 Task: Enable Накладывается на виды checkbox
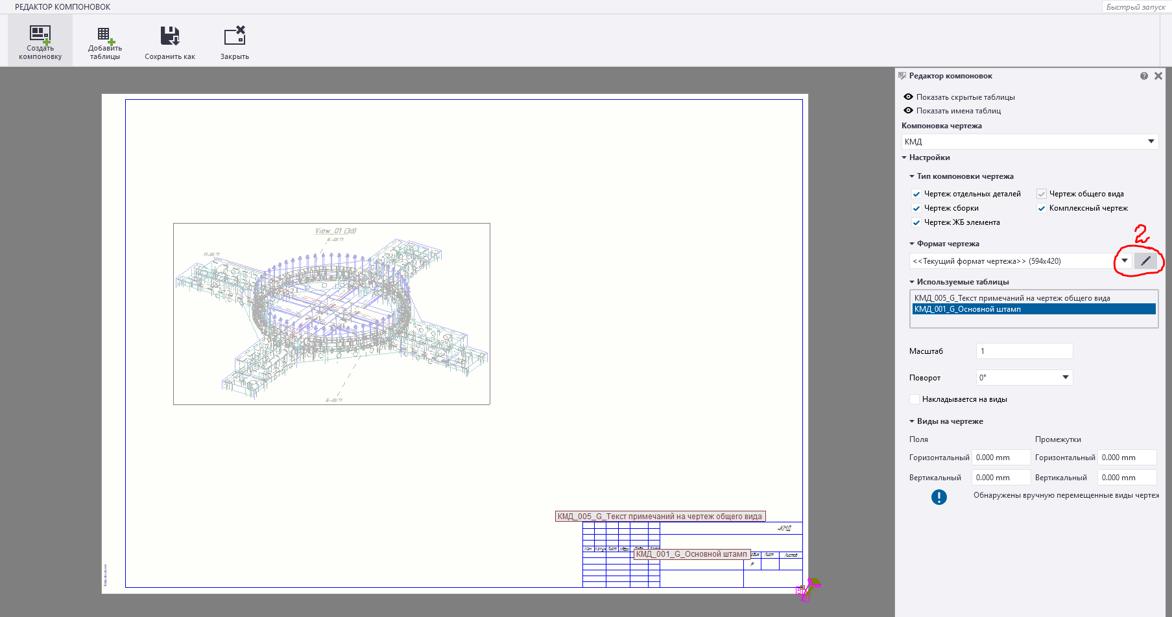[915, 399]
